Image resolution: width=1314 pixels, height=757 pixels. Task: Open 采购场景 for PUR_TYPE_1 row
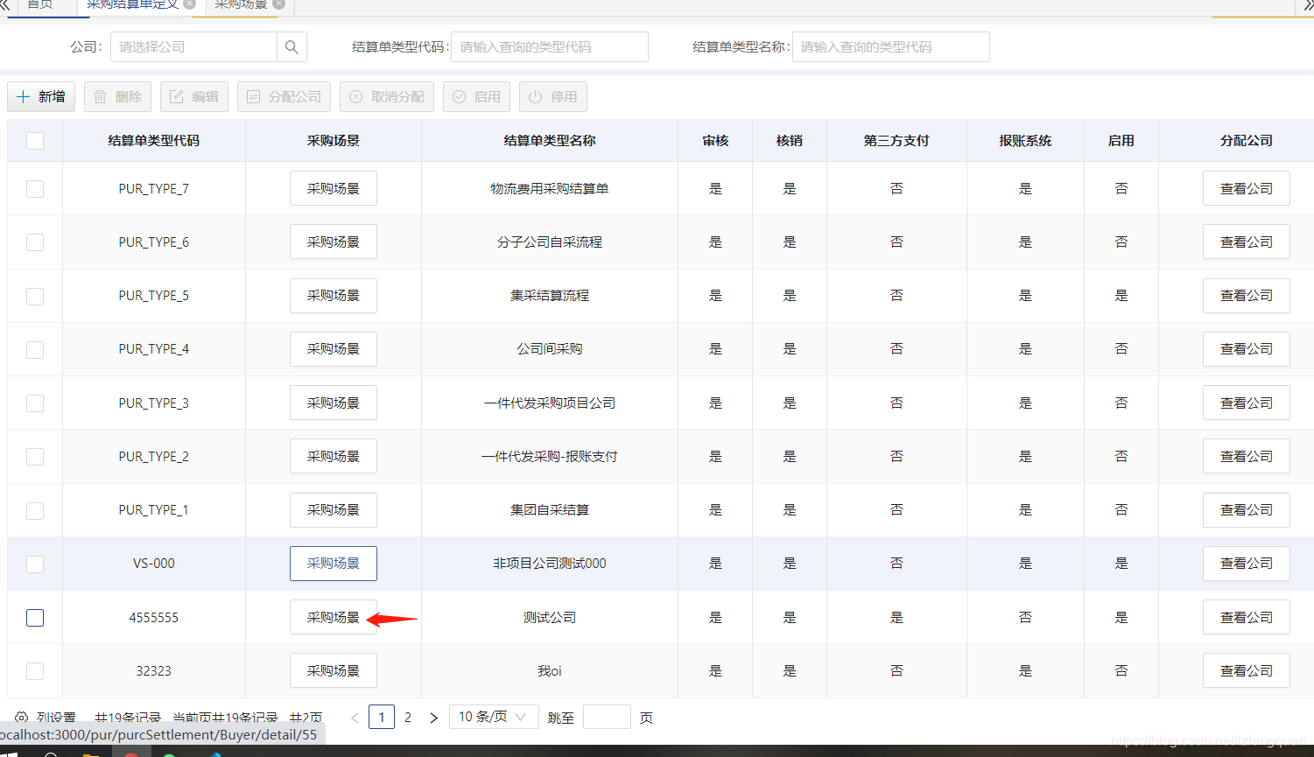(334, 509)
